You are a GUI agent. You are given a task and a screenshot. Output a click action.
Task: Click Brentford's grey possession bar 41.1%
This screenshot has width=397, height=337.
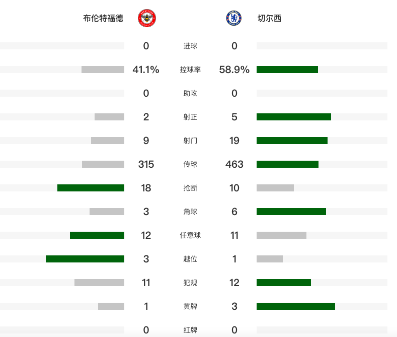pyautogui.click(x=103, y=70)
